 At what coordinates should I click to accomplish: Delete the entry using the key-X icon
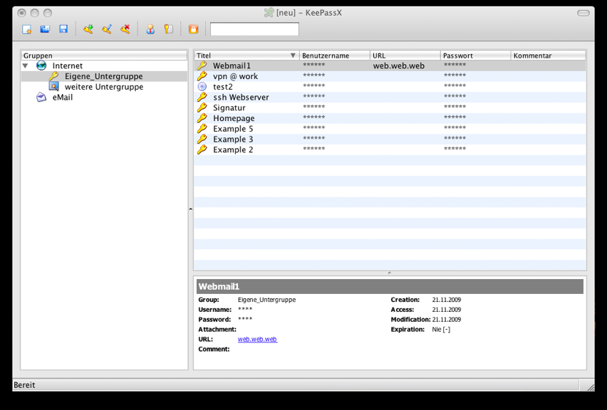[x=125, y=29]
